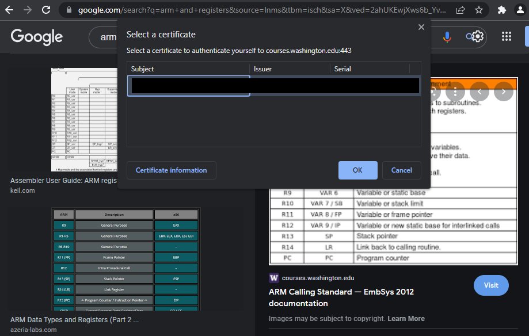Open quick settings gear icon
Screen dimensions: 529x336
[x=477, y=36]
